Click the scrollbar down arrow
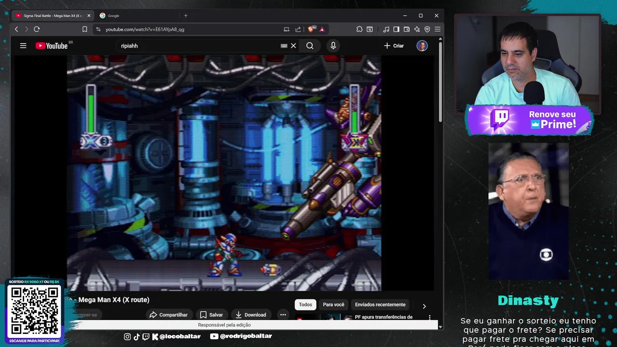This screenshot has height=347, width=617. pos(440,327)
